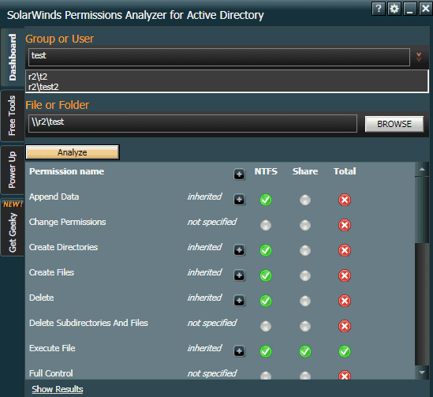Expand Execute File row details
Viewport: 433px width, 397px height.
[x=239, y=351]
